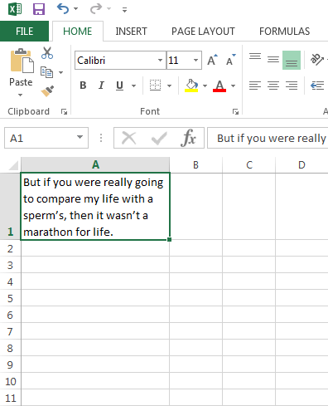Open the Clipboard dialog launcher

[x=64, y=111]
